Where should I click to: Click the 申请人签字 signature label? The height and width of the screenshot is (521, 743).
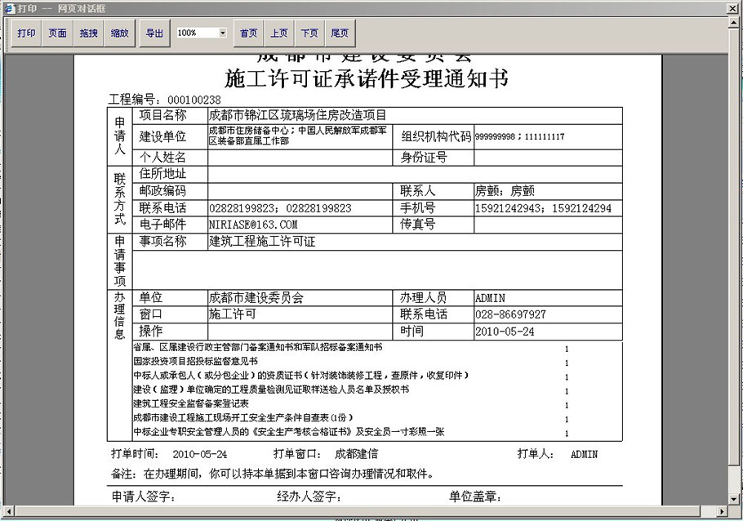click(144, 497)
